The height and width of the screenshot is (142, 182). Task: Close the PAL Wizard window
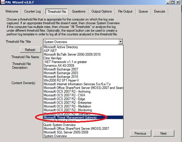pos(178,2)
